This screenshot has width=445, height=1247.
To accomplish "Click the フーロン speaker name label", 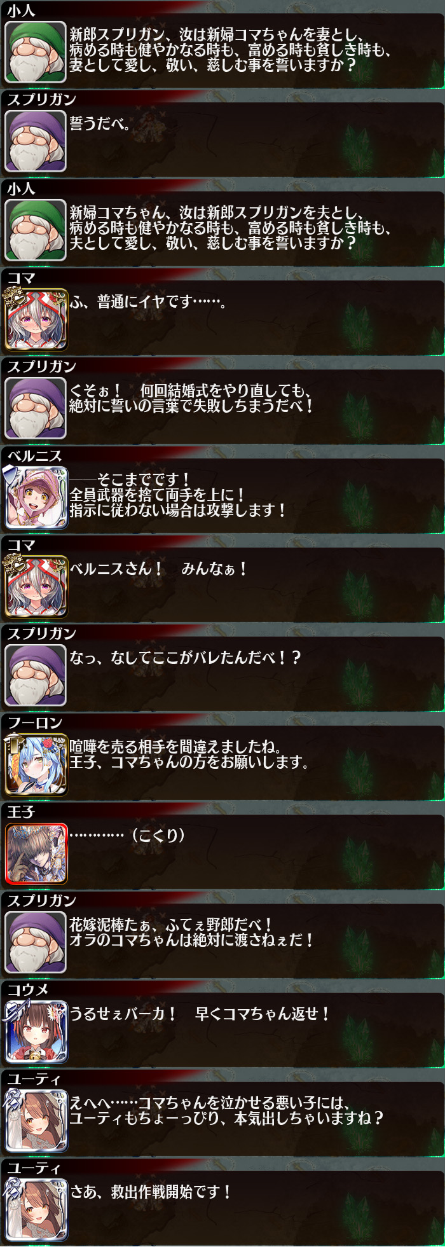I will point(34,722).
